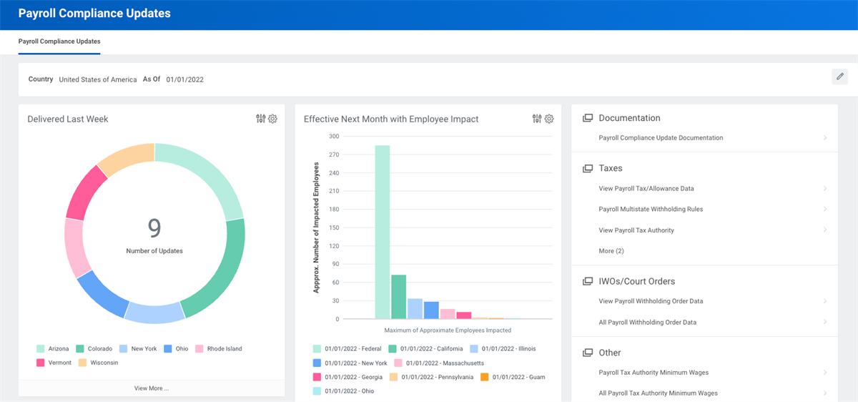The width and height of the screenshot is (858, 402).
Task: Toggle 01/01/2022 - Federal legend swatch
Action: pyautogui.click(x=317, y=349)
